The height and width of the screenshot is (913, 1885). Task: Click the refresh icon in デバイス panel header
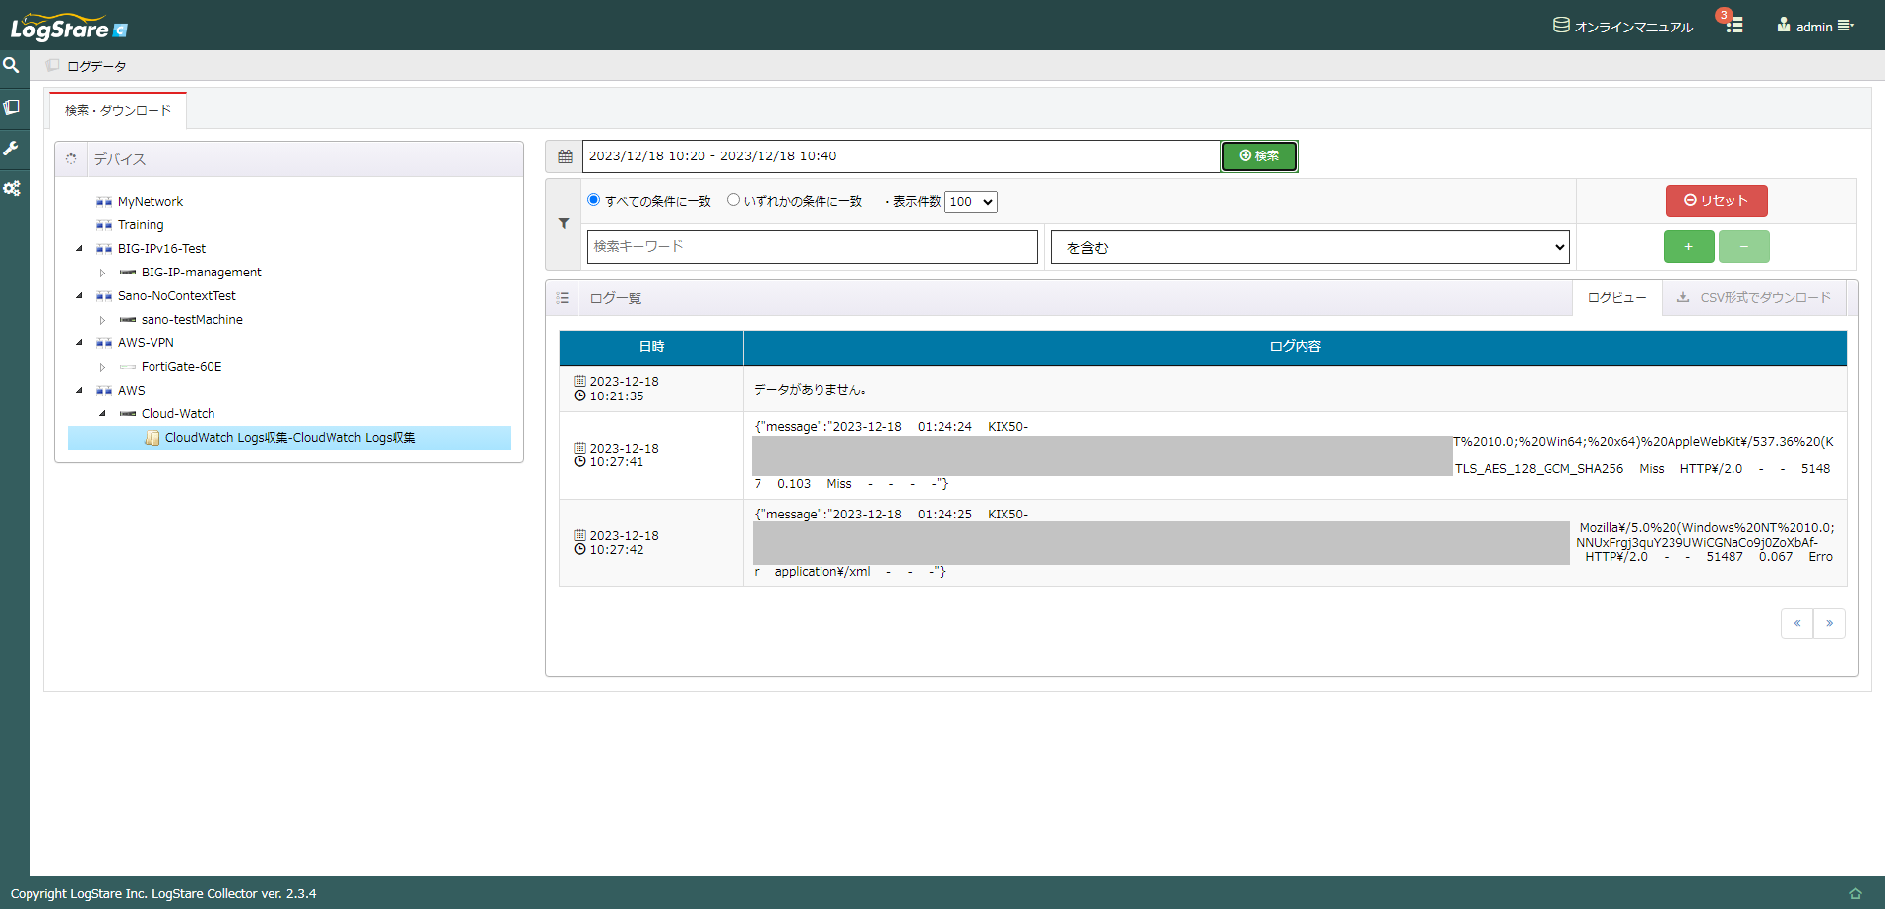(71, 159)
